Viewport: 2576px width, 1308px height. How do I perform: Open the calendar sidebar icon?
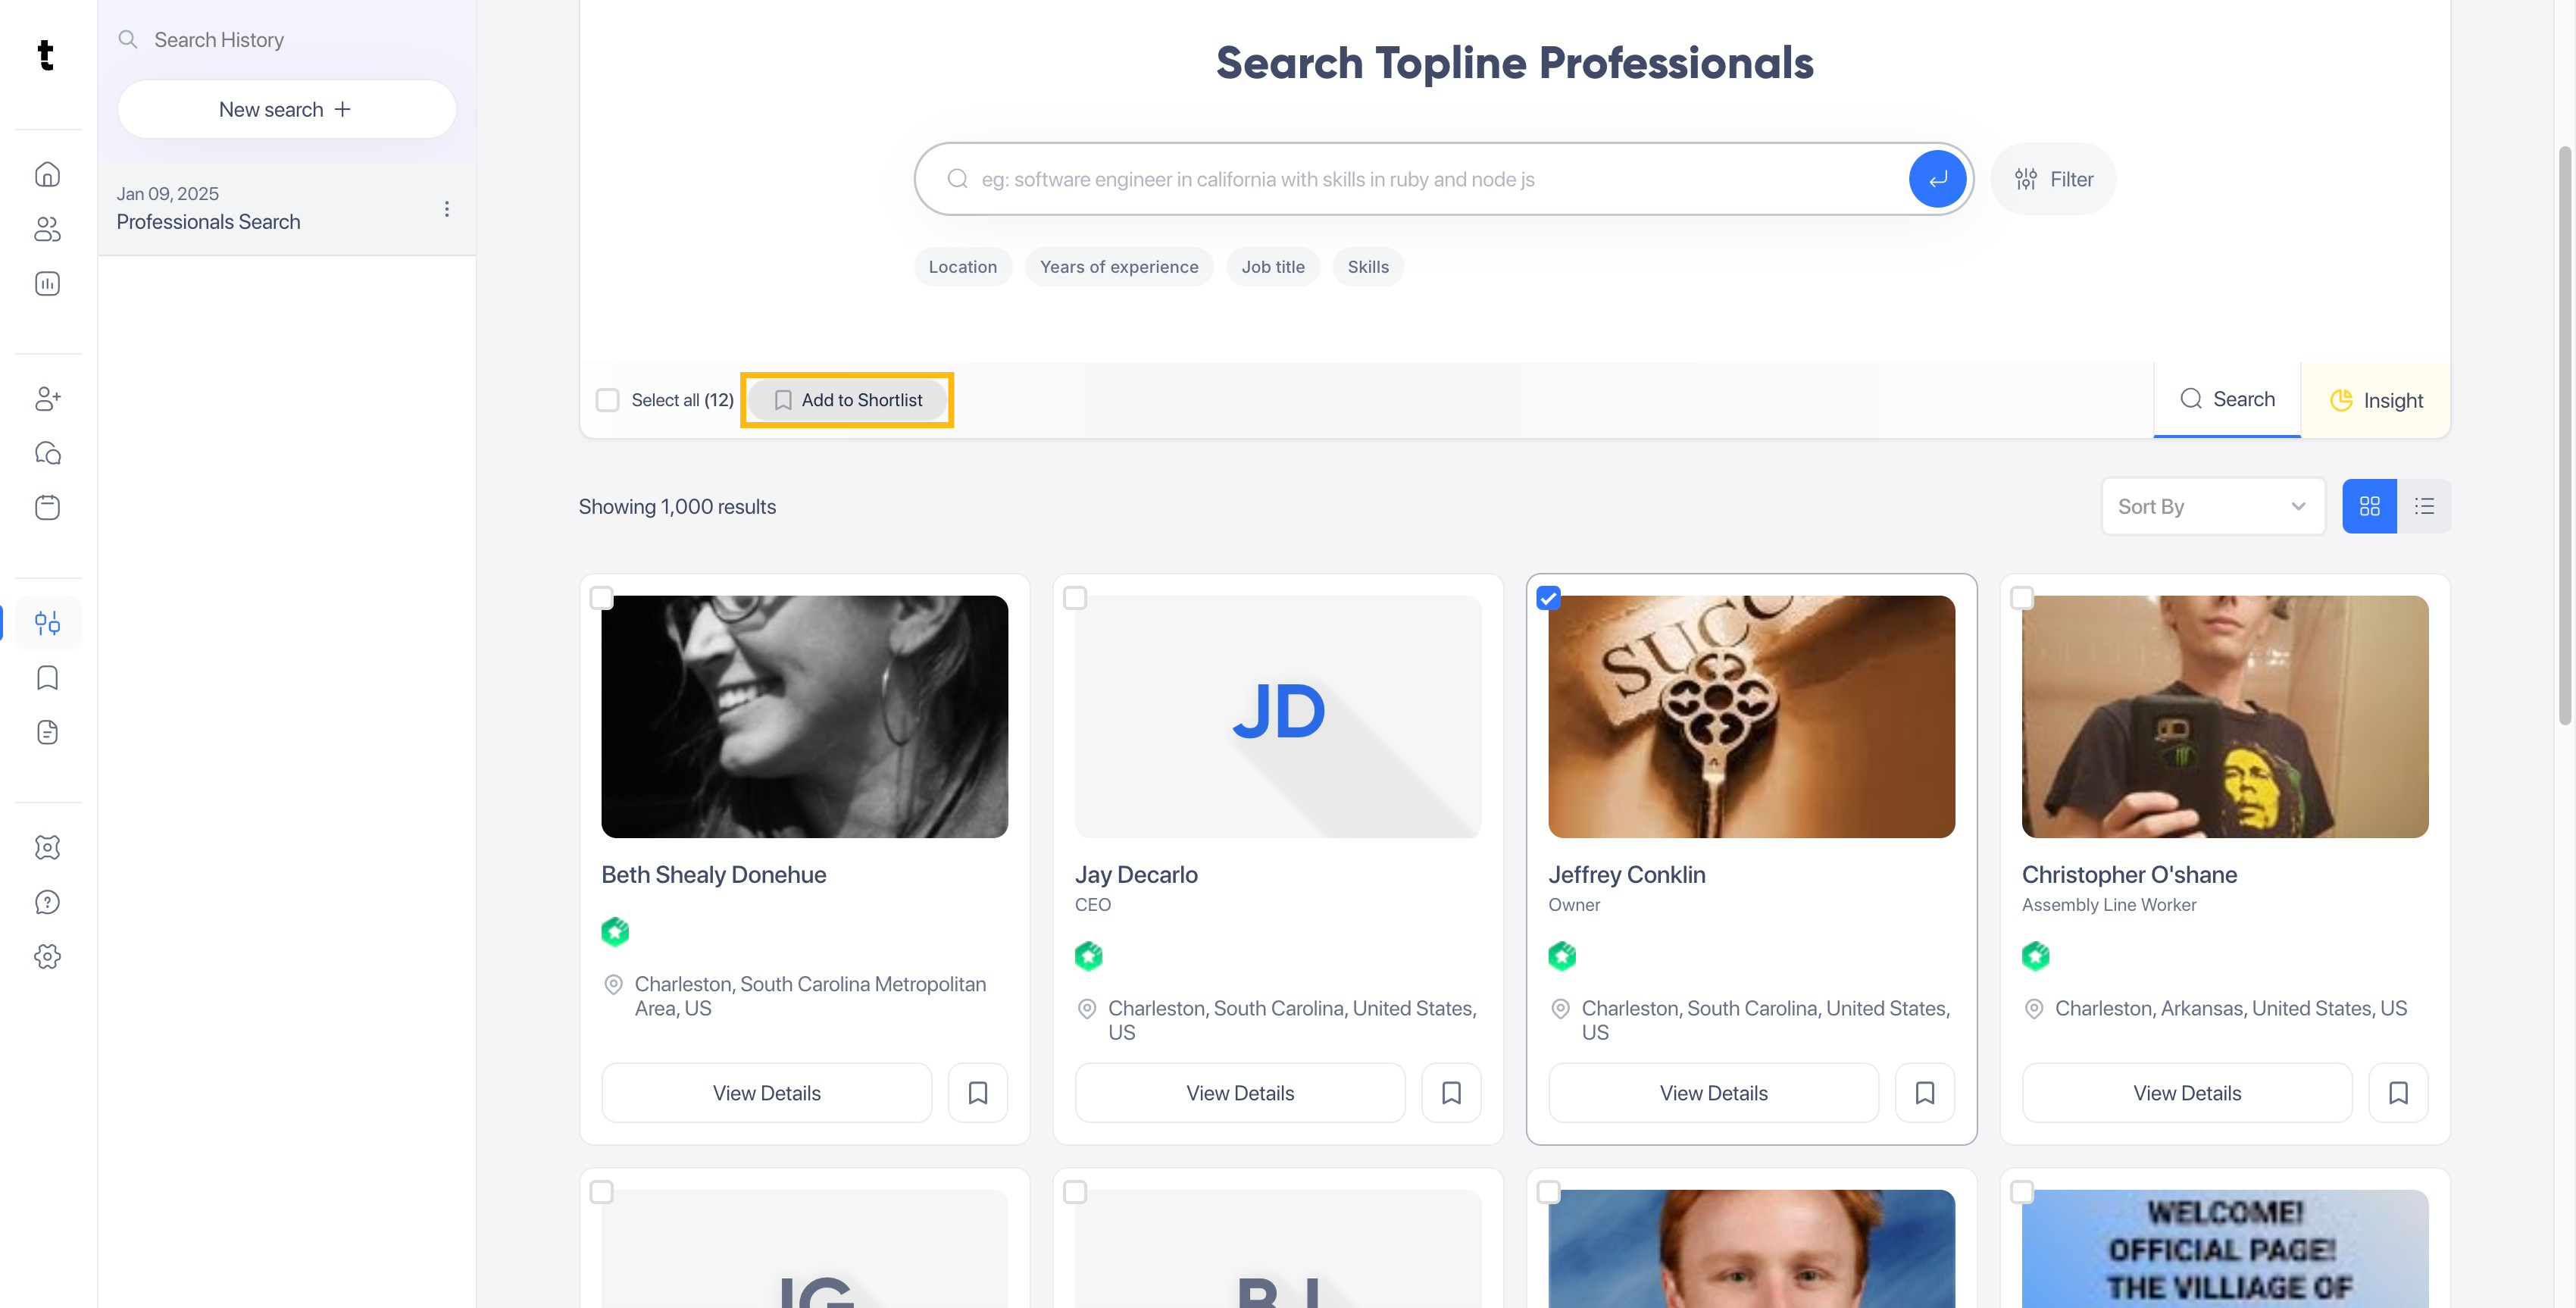click(x=47, y=507)
